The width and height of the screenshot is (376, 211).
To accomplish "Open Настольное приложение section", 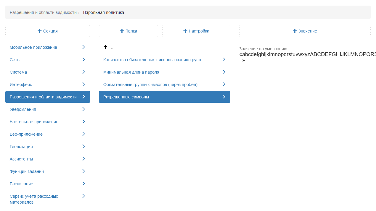I will pos(34,122).
